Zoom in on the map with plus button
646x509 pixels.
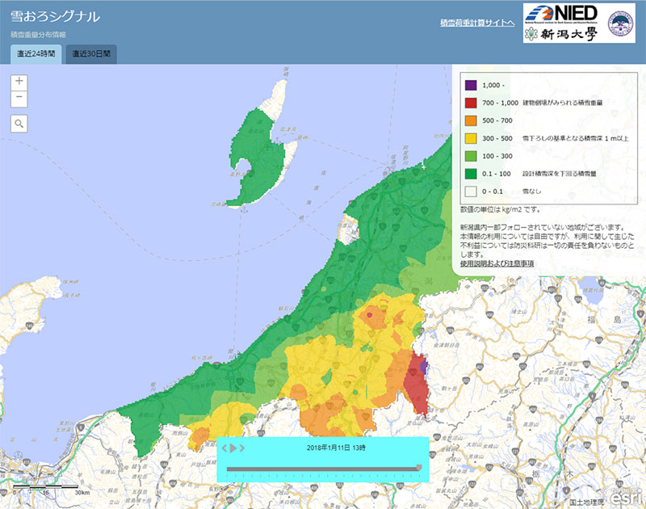coord(19,82)
